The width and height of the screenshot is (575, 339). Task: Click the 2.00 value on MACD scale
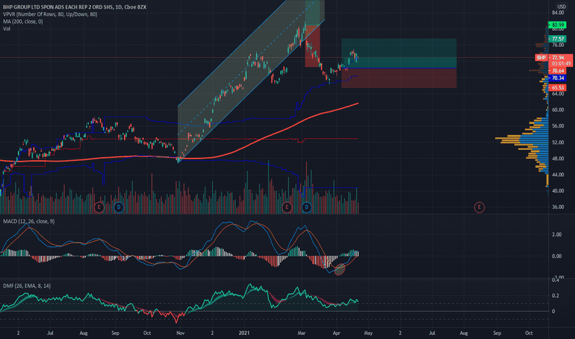(556, 235)
